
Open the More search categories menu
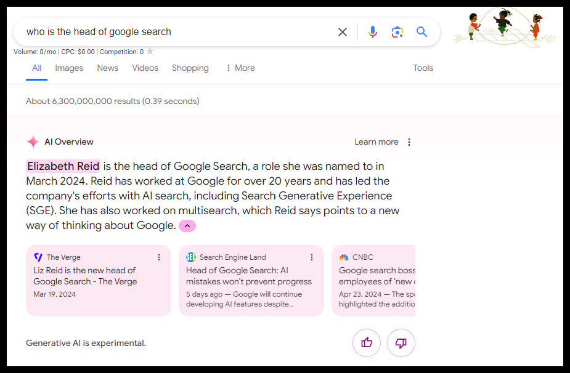(240, 68)
